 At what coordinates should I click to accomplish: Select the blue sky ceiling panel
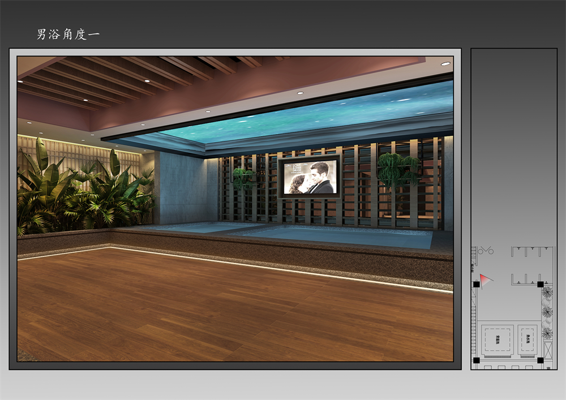pyautogui.click(x=317, y=116)
